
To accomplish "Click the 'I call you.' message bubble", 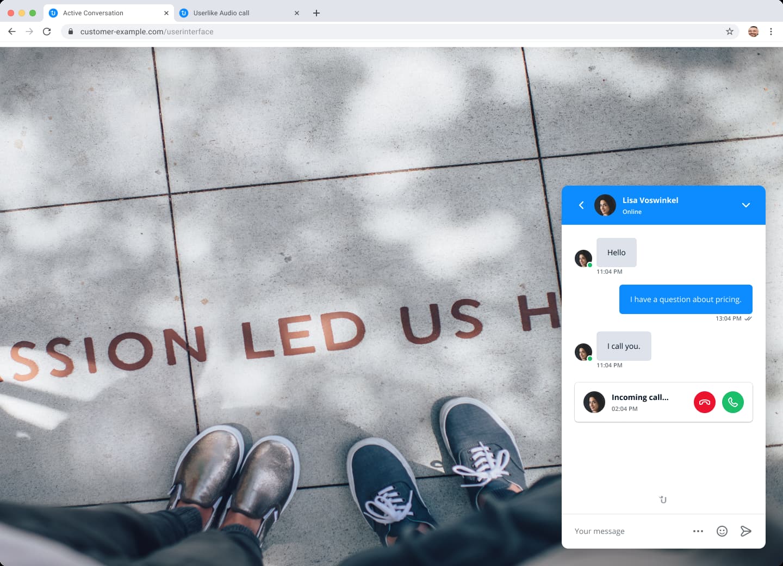I will pos(624,346).
